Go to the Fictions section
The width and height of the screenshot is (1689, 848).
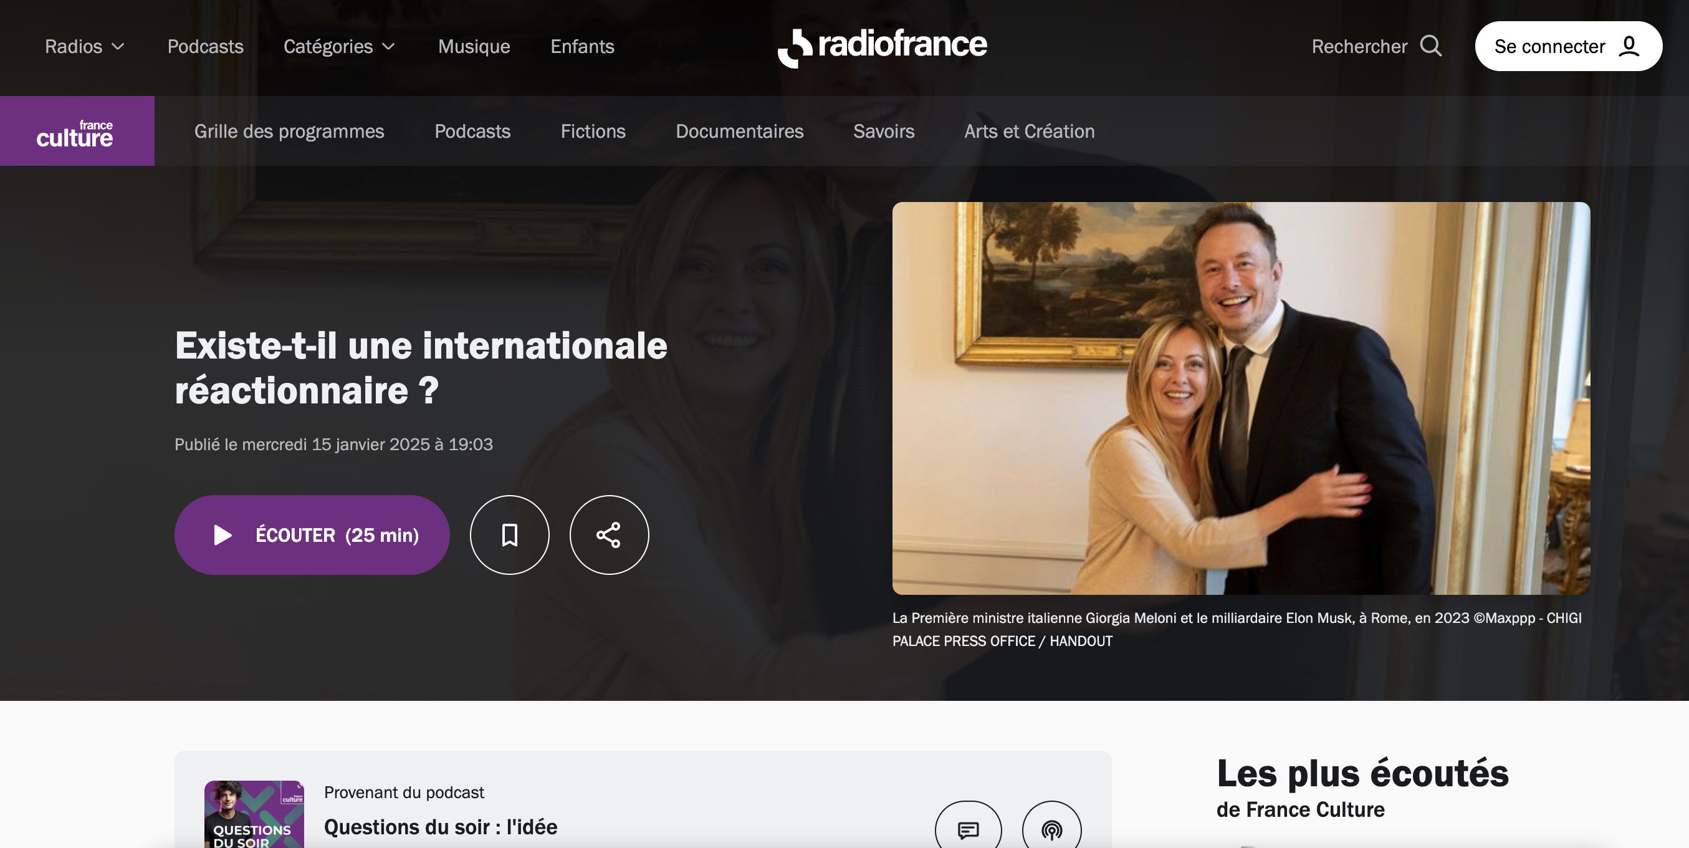click(593, 131)
